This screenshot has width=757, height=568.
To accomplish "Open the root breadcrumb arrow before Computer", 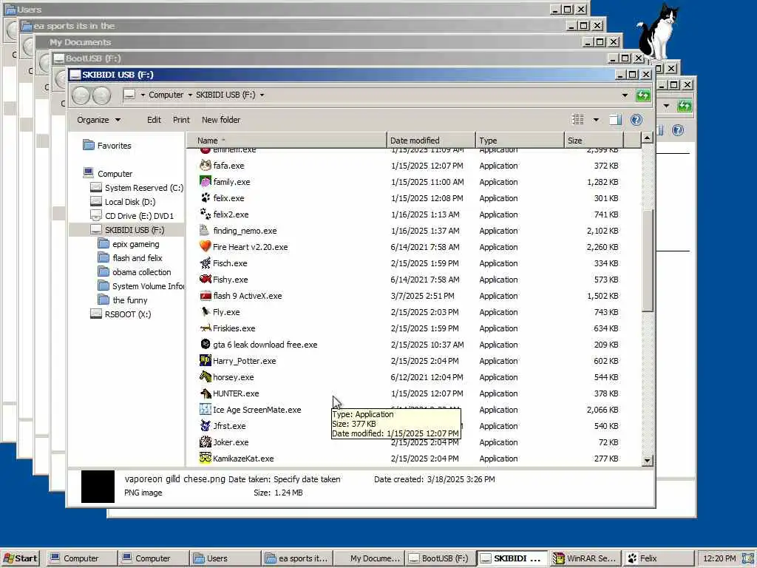I will coord(143,95).
